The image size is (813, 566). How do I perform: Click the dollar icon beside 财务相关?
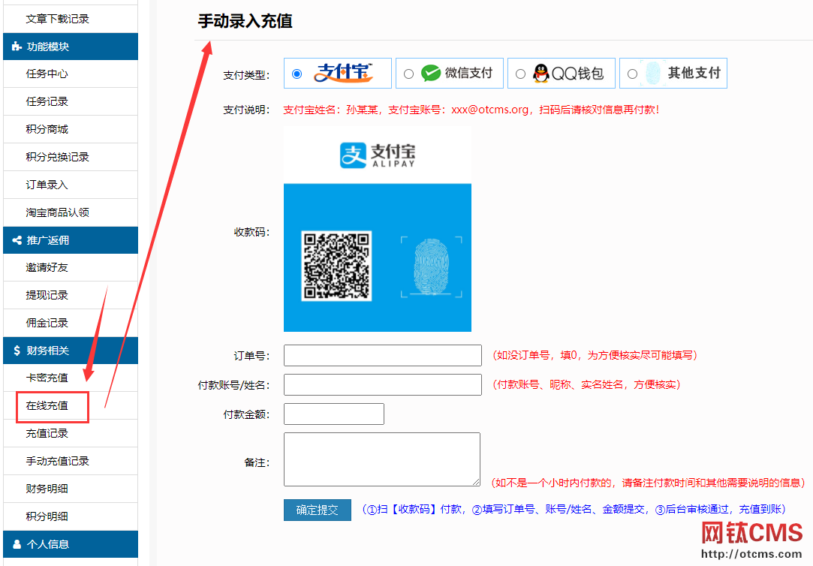(x=17, y=351)
